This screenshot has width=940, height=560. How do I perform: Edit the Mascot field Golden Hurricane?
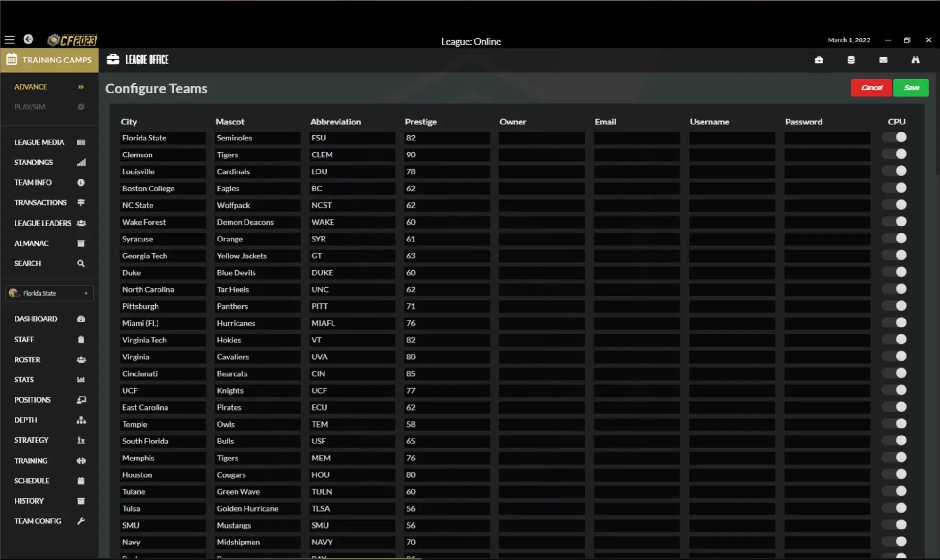258,509
